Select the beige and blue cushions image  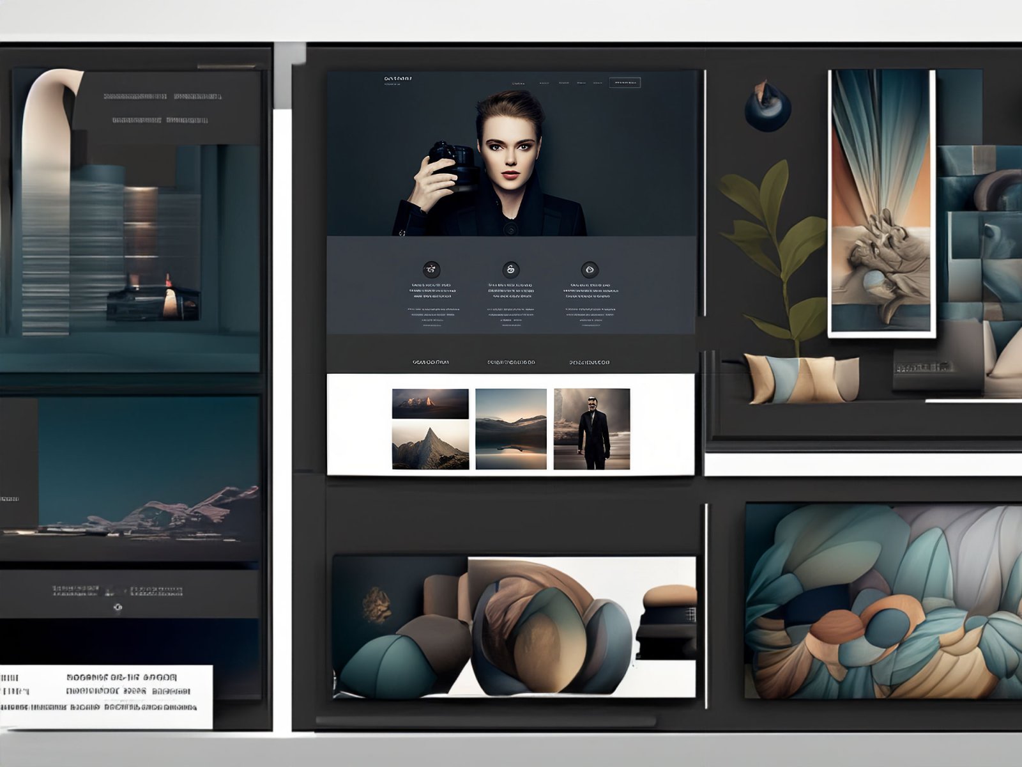coord(802,379)
